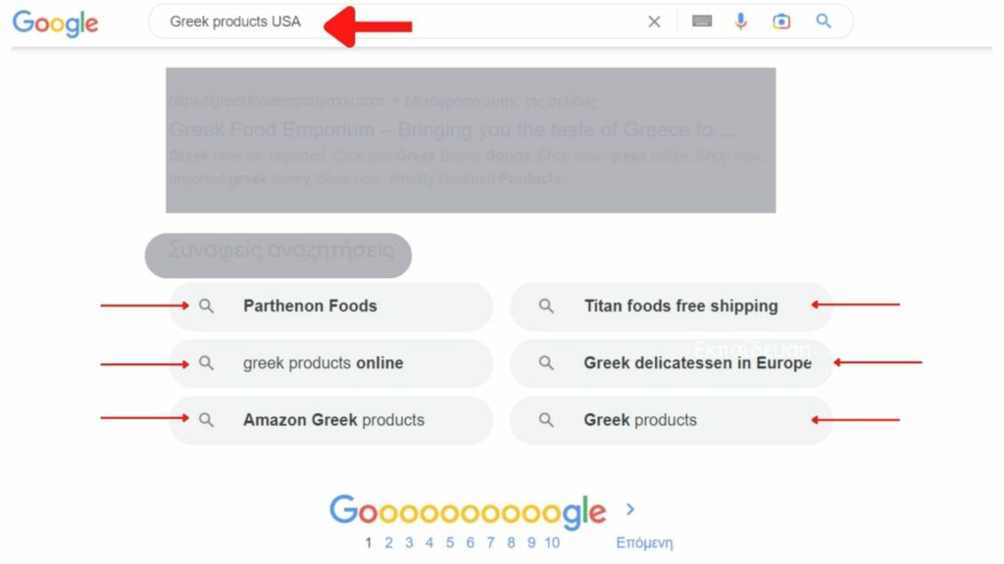This screenshot has width=1004, height=564.
Task: Open the on-screen keyboard icon
Action: 702,22
